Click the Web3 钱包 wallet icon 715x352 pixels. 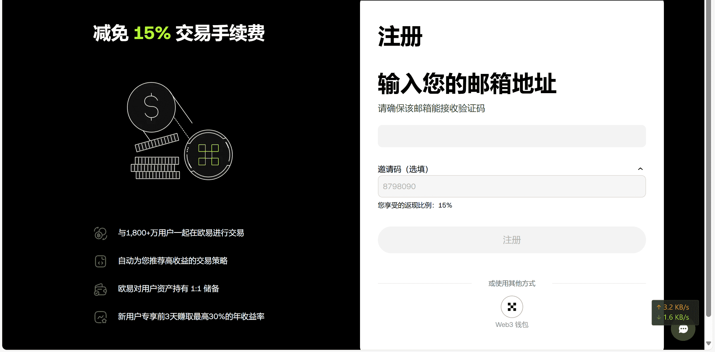(x=511, y=306)
